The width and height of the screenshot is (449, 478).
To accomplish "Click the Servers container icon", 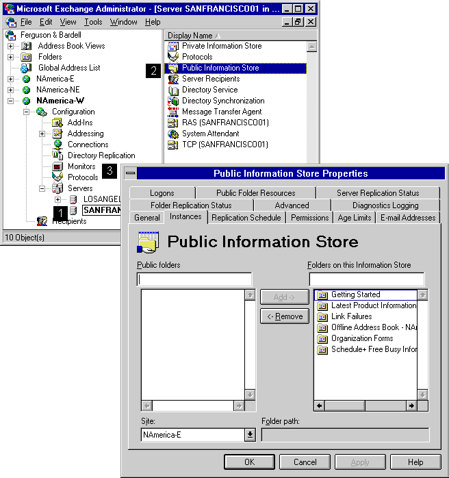I will tap(57, 188).
